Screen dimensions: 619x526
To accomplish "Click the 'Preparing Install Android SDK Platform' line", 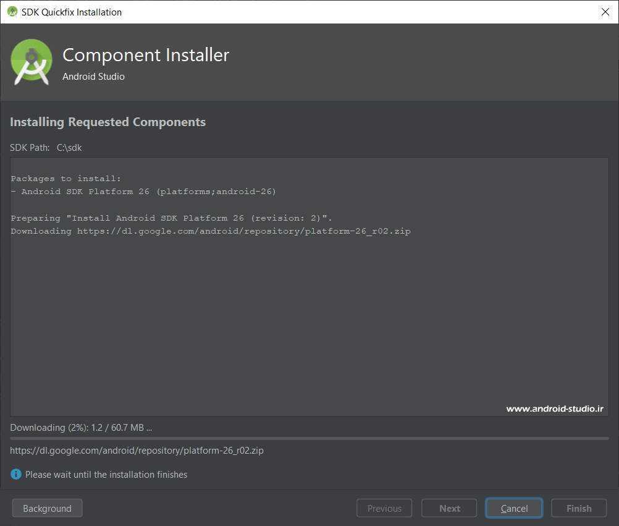I will (x=171, y=218).
